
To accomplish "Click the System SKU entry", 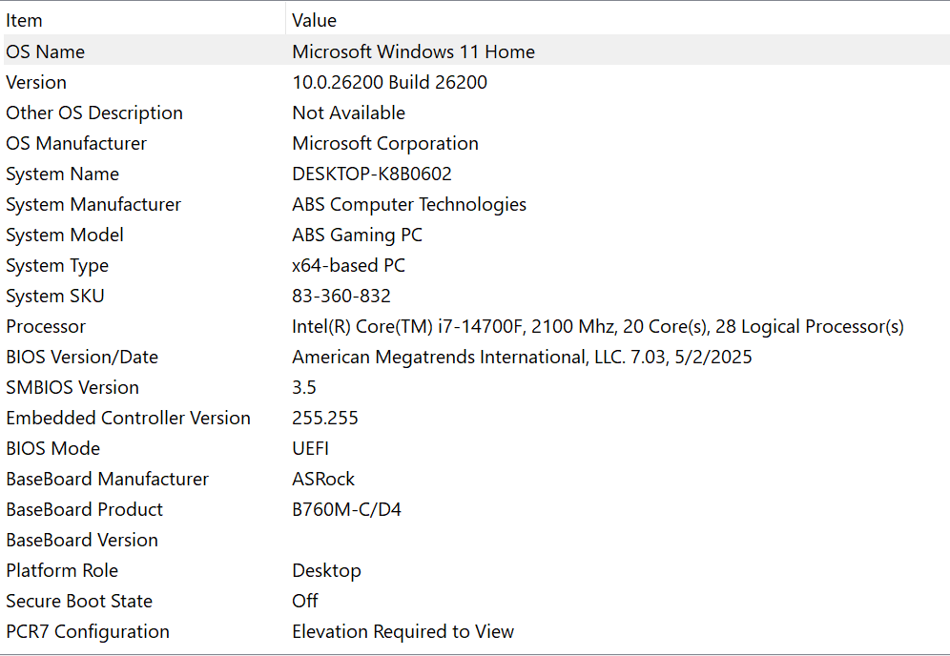I will [55, 296].
